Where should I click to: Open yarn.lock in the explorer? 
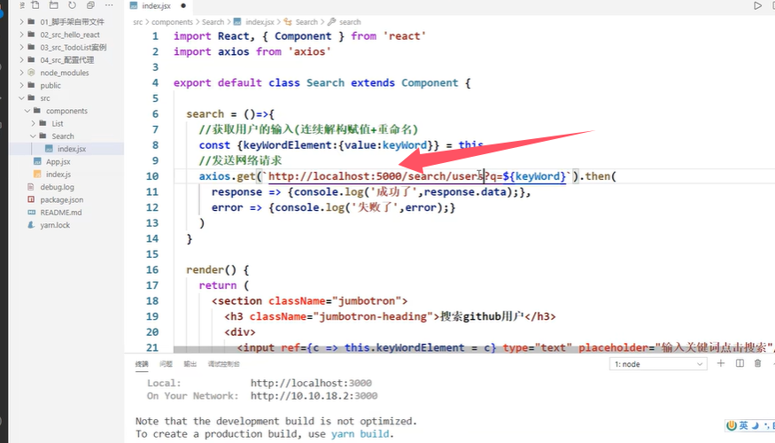pos(55,225)
